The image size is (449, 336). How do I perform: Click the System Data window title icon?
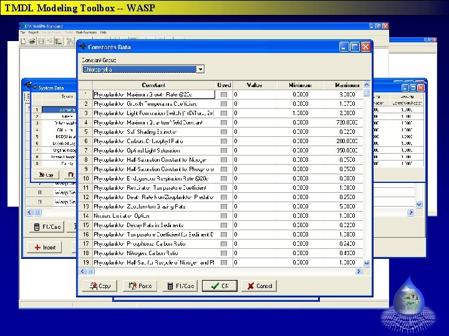pos(34,88)
